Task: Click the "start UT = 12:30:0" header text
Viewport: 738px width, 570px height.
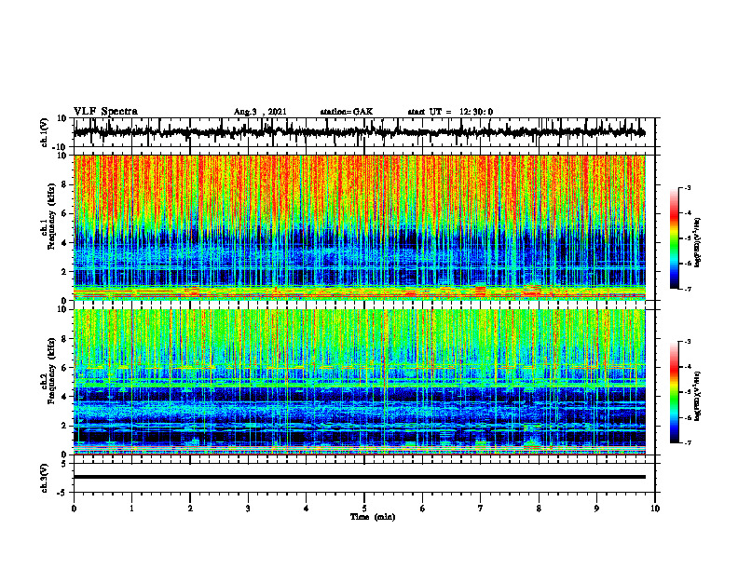Action: coord(450,112)
